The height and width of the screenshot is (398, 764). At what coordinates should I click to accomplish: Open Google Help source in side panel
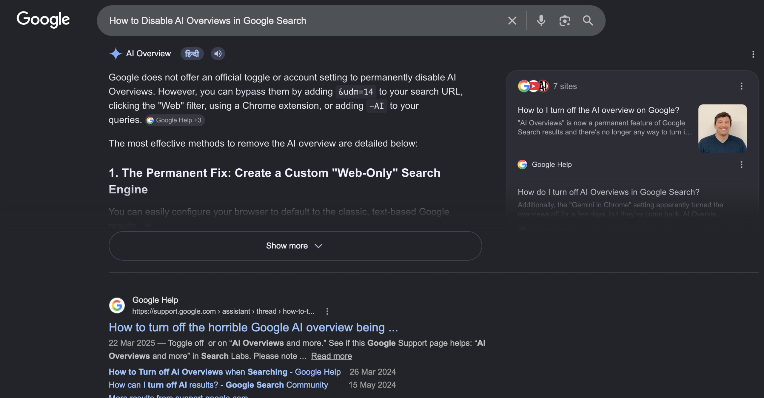tap(545, 164)
